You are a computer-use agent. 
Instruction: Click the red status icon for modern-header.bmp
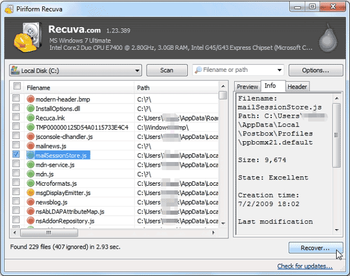coord(30,99)
